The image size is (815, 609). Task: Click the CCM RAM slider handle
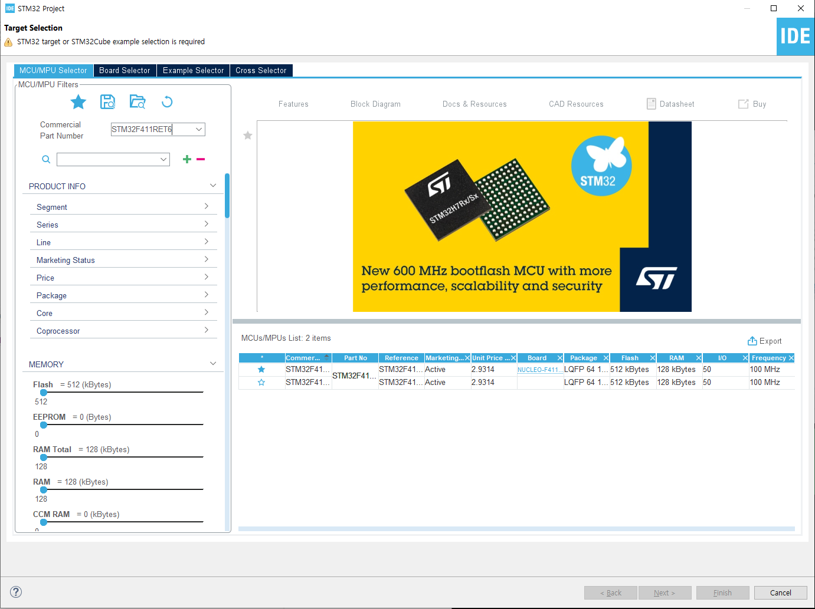(x=44, y=522)
